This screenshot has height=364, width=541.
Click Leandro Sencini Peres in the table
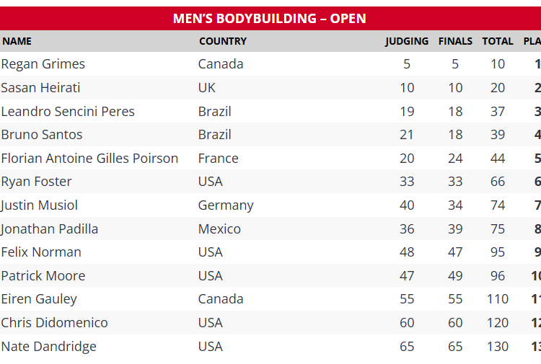[x=68, y=112]
